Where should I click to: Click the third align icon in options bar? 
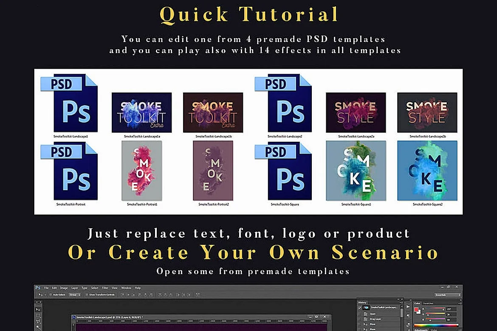point(133,295)
